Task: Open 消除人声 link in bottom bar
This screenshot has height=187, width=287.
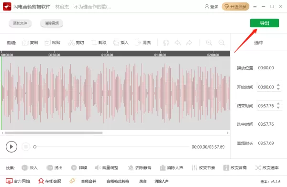Action: 162,181
